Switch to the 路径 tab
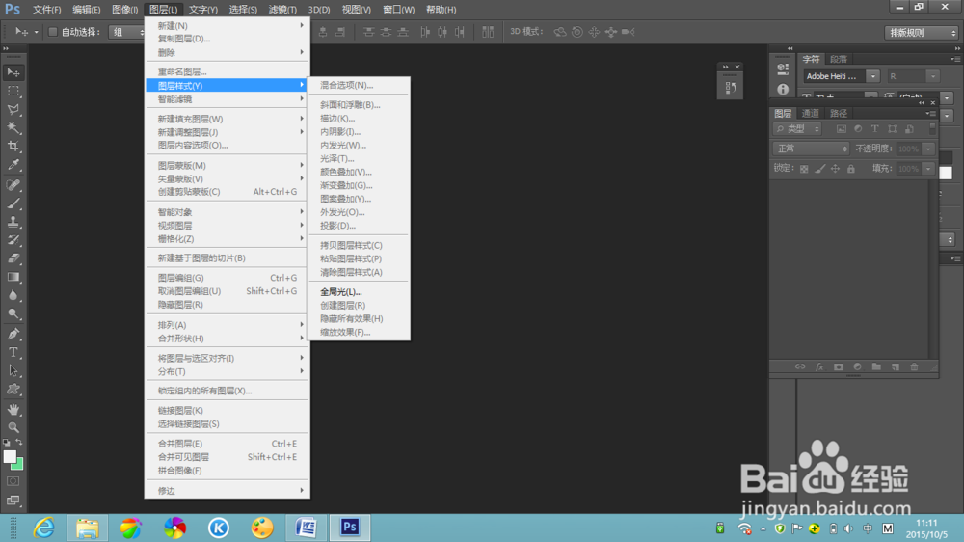964x542 pixels. click(839, 113)
